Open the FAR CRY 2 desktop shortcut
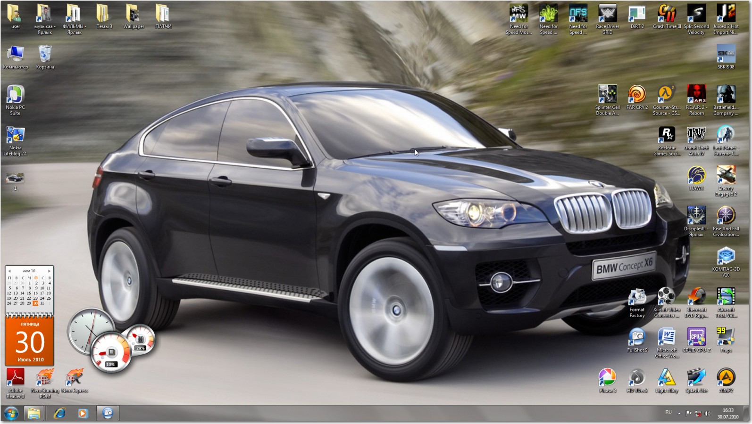Screen dimensions: 752x424 click(637, 95)
